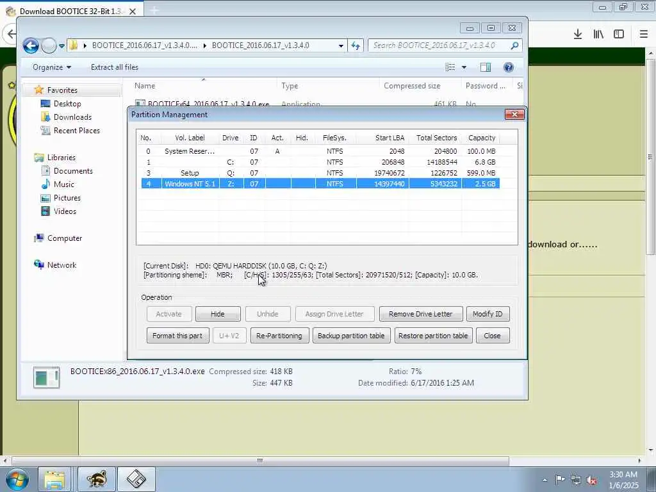Click the Action Center flag tray icon

[560, 479]
